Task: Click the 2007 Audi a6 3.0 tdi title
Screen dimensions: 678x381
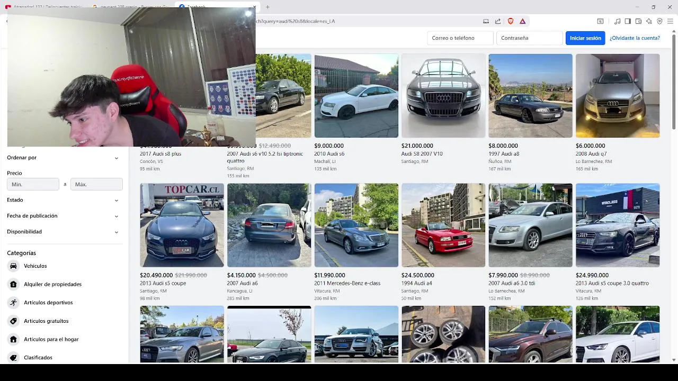Action: click(x=512, y=283)
